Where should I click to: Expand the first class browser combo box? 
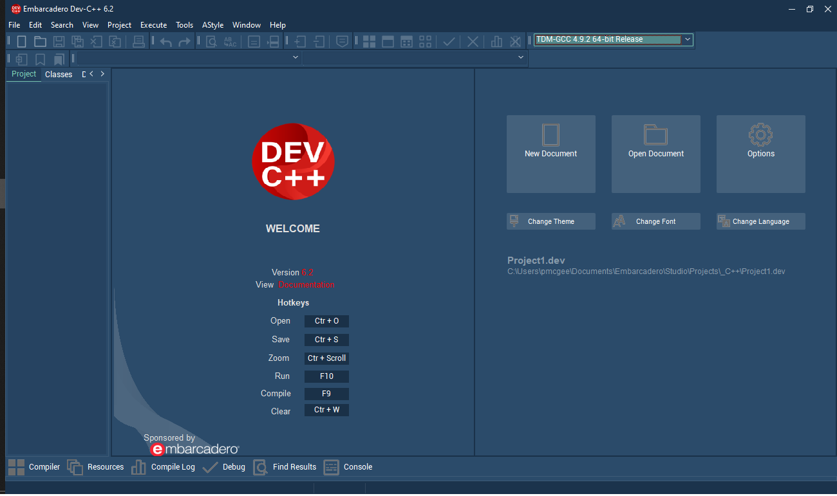pos(296,57)
